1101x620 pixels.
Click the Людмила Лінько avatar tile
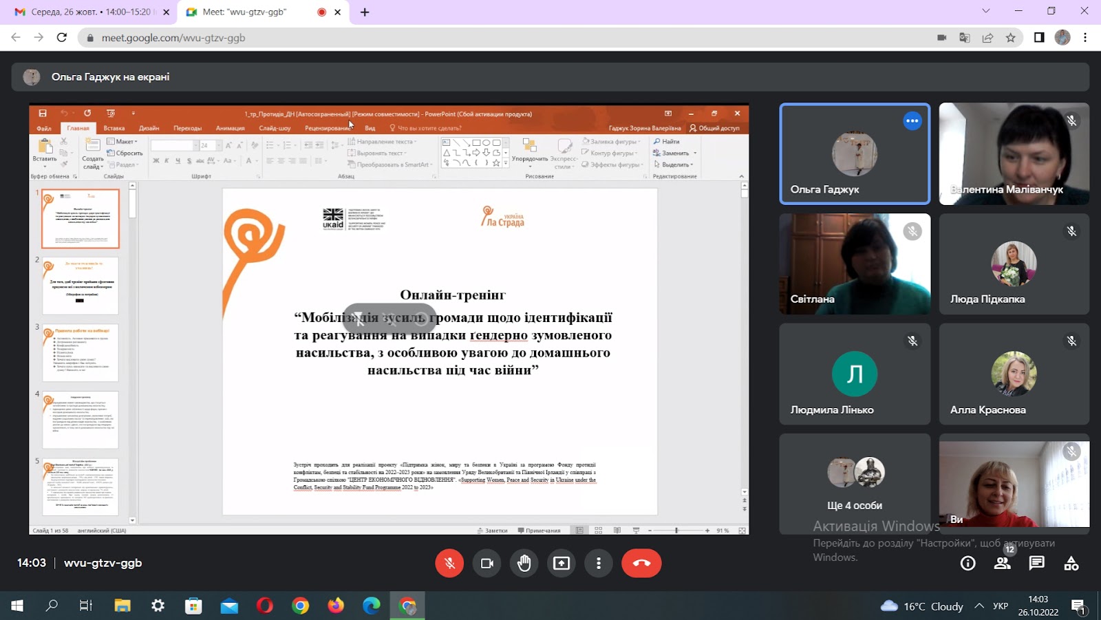[x=855, y=374]
